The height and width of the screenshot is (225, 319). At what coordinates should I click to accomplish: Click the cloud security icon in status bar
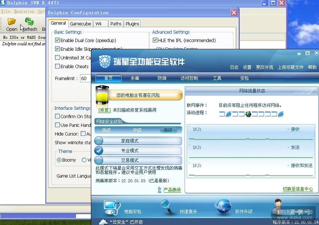click(103, 222)
